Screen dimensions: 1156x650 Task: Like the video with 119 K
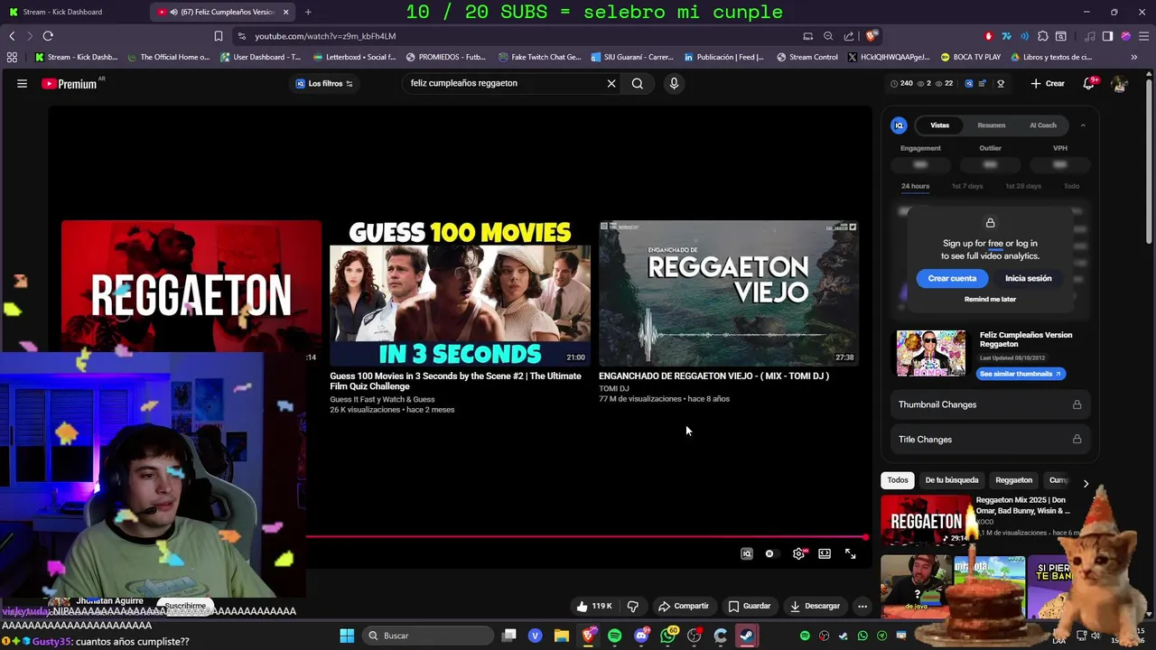(594, 606)
